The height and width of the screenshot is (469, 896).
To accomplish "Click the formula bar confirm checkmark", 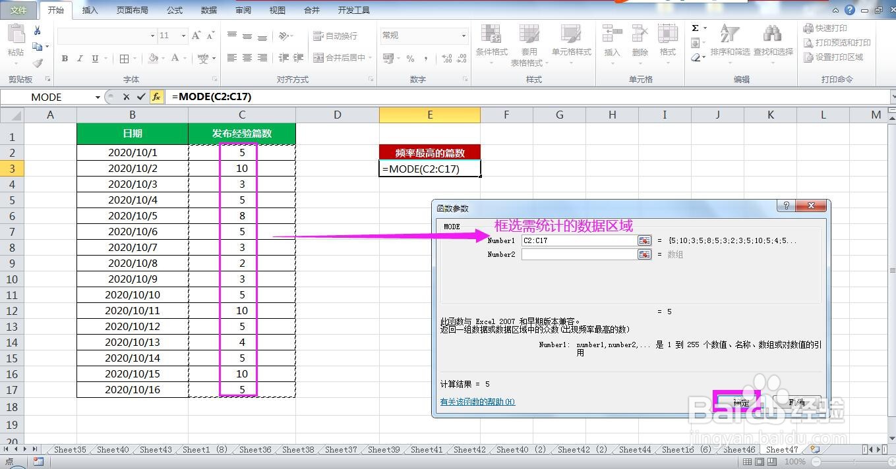I will pos(141,97).
